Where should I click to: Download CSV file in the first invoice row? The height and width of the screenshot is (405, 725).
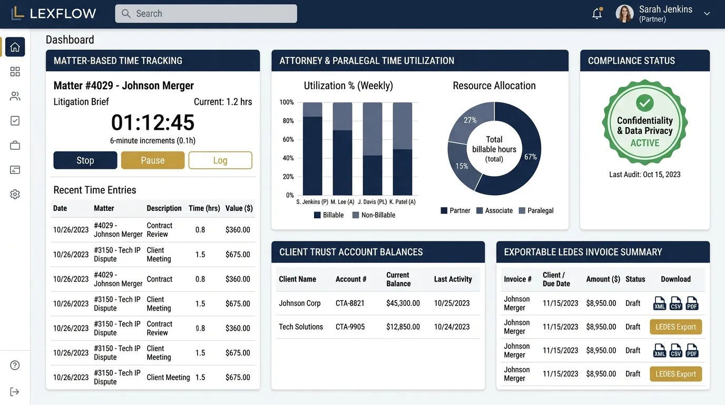675,303
